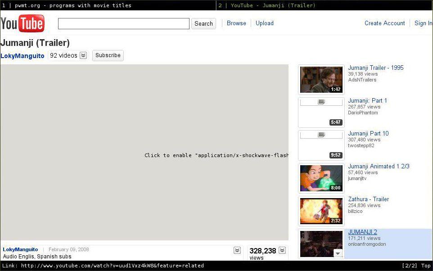Viewport: 433px width, 271px height.
Task: Expand the 328,238 views statistics arrow
Action: point(282,250)
